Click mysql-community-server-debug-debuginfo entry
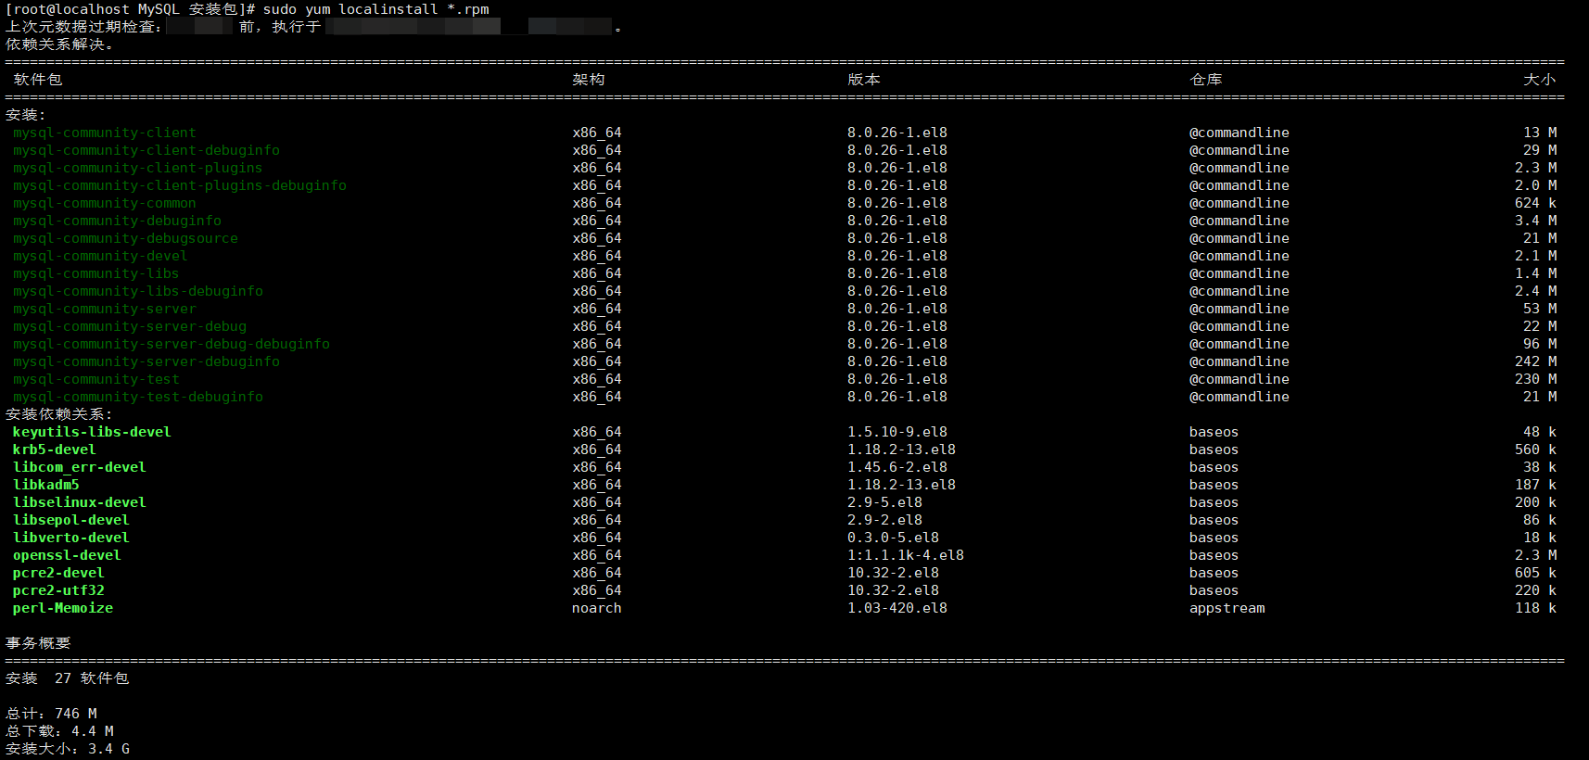 (172, 344)
